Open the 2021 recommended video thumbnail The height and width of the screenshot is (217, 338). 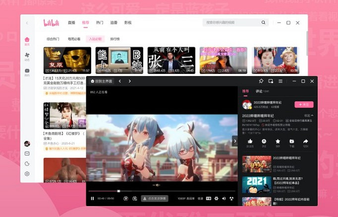click(x=257, y=185)
